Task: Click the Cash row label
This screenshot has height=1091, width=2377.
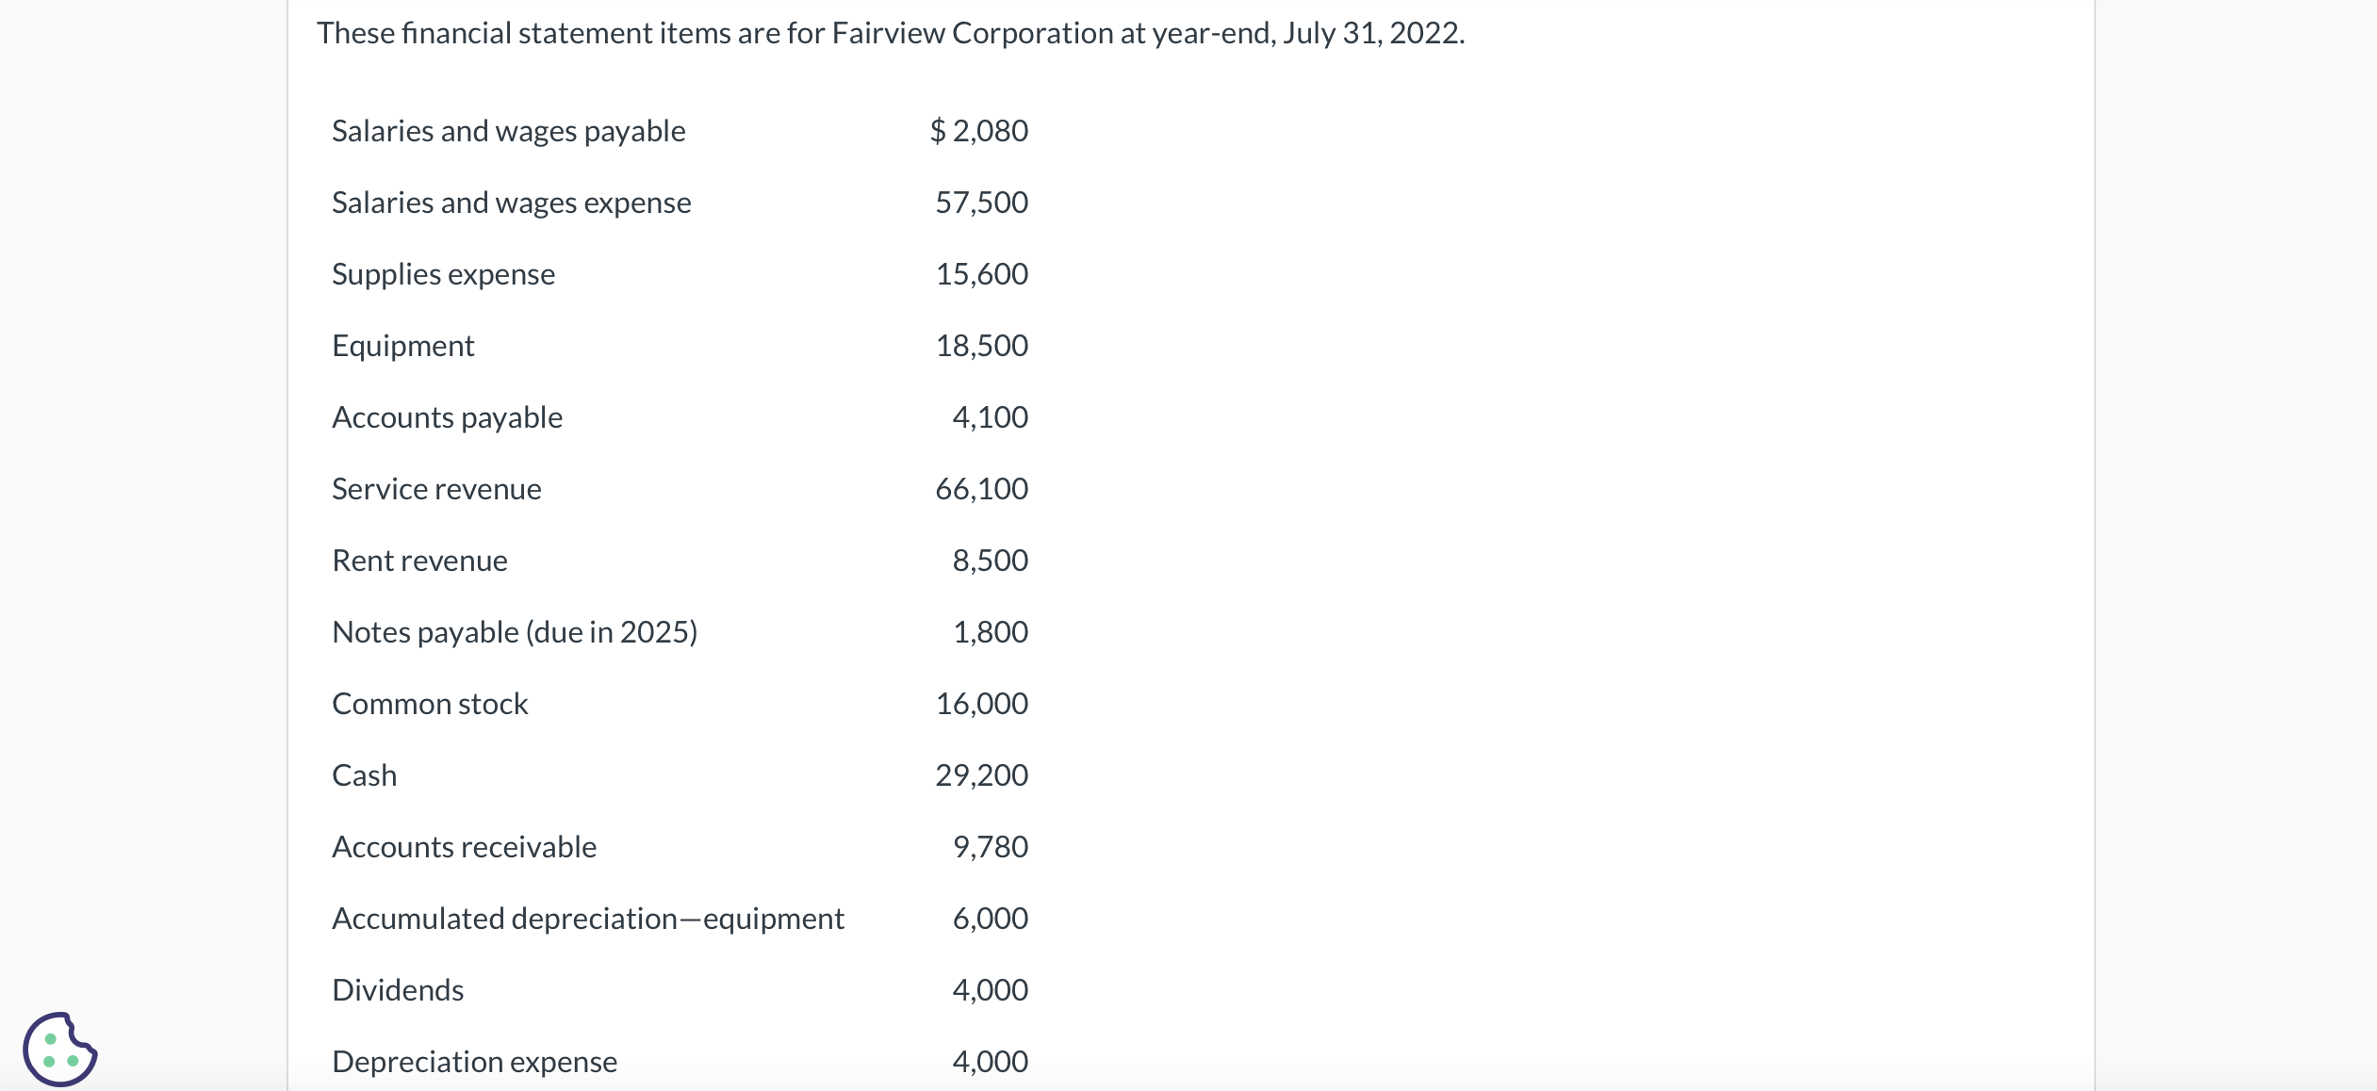Action: pos(364,775)
